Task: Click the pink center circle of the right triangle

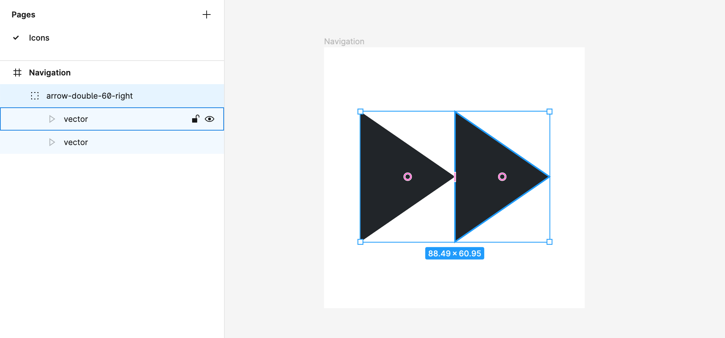Action: coord(502,177)
